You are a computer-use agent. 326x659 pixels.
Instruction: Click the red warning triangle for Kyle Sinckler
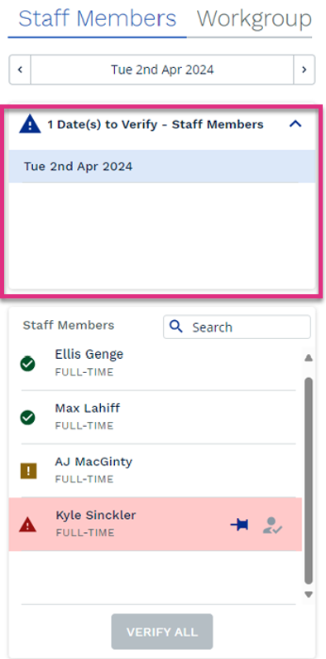click(x=27, y=525)
